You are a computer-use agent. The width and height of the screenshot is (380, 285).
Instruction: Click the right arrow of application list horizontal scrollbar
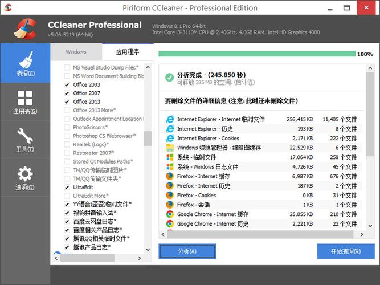[x=140, y=258]
